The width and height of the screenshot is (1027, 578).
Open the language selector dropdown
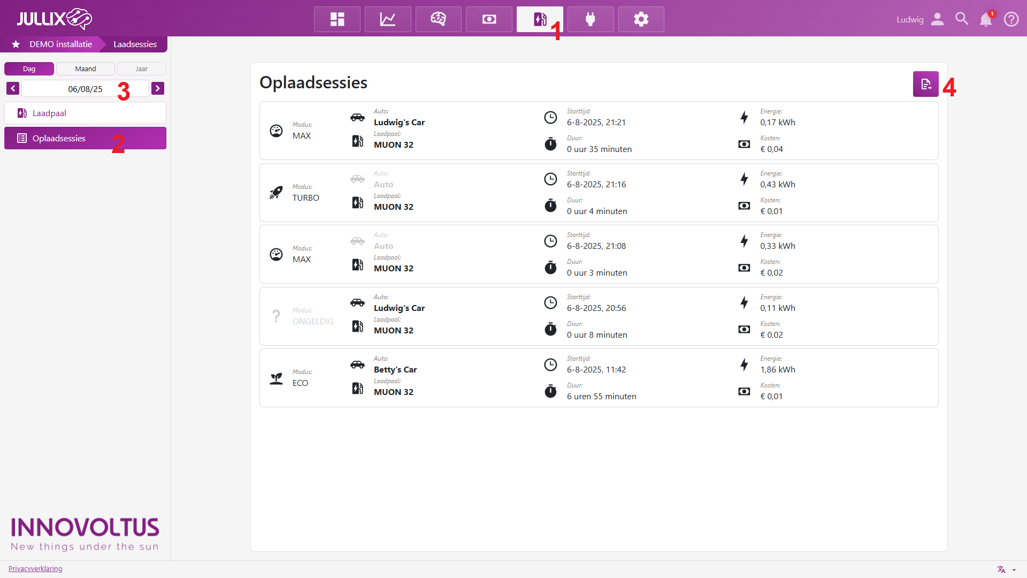point(1006,569)
